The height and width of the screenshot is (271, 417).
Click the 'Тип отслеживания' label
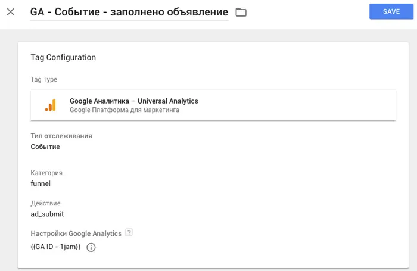[x=61, y=136]
